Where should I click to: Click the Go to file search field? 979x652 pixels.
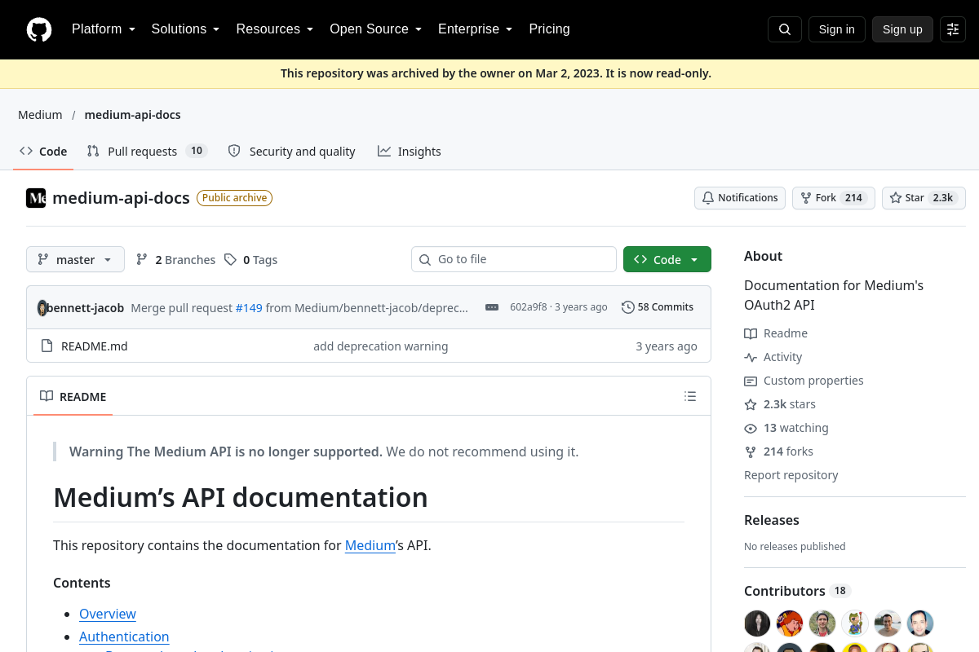(x=514, y=259)
